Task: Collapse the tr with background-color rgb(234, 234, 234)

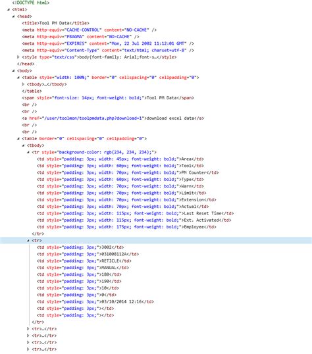Action: 28,152
